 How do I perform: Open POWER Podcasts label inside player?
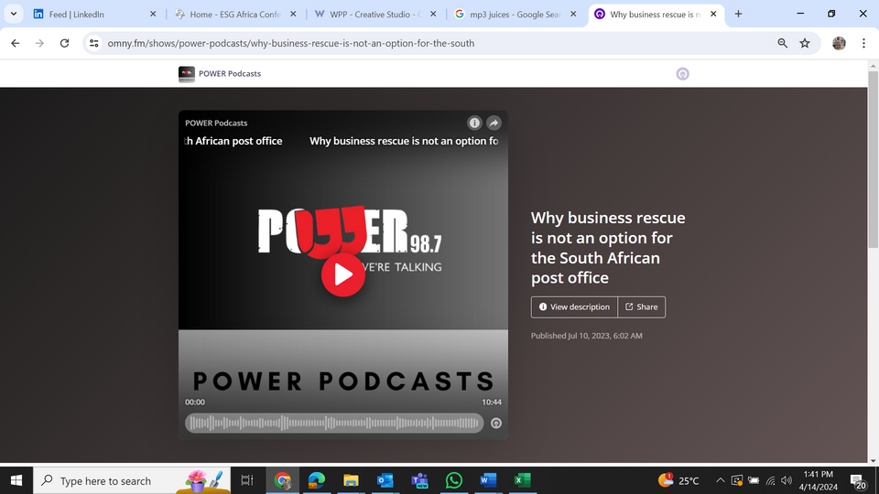(x=216, y=123)
